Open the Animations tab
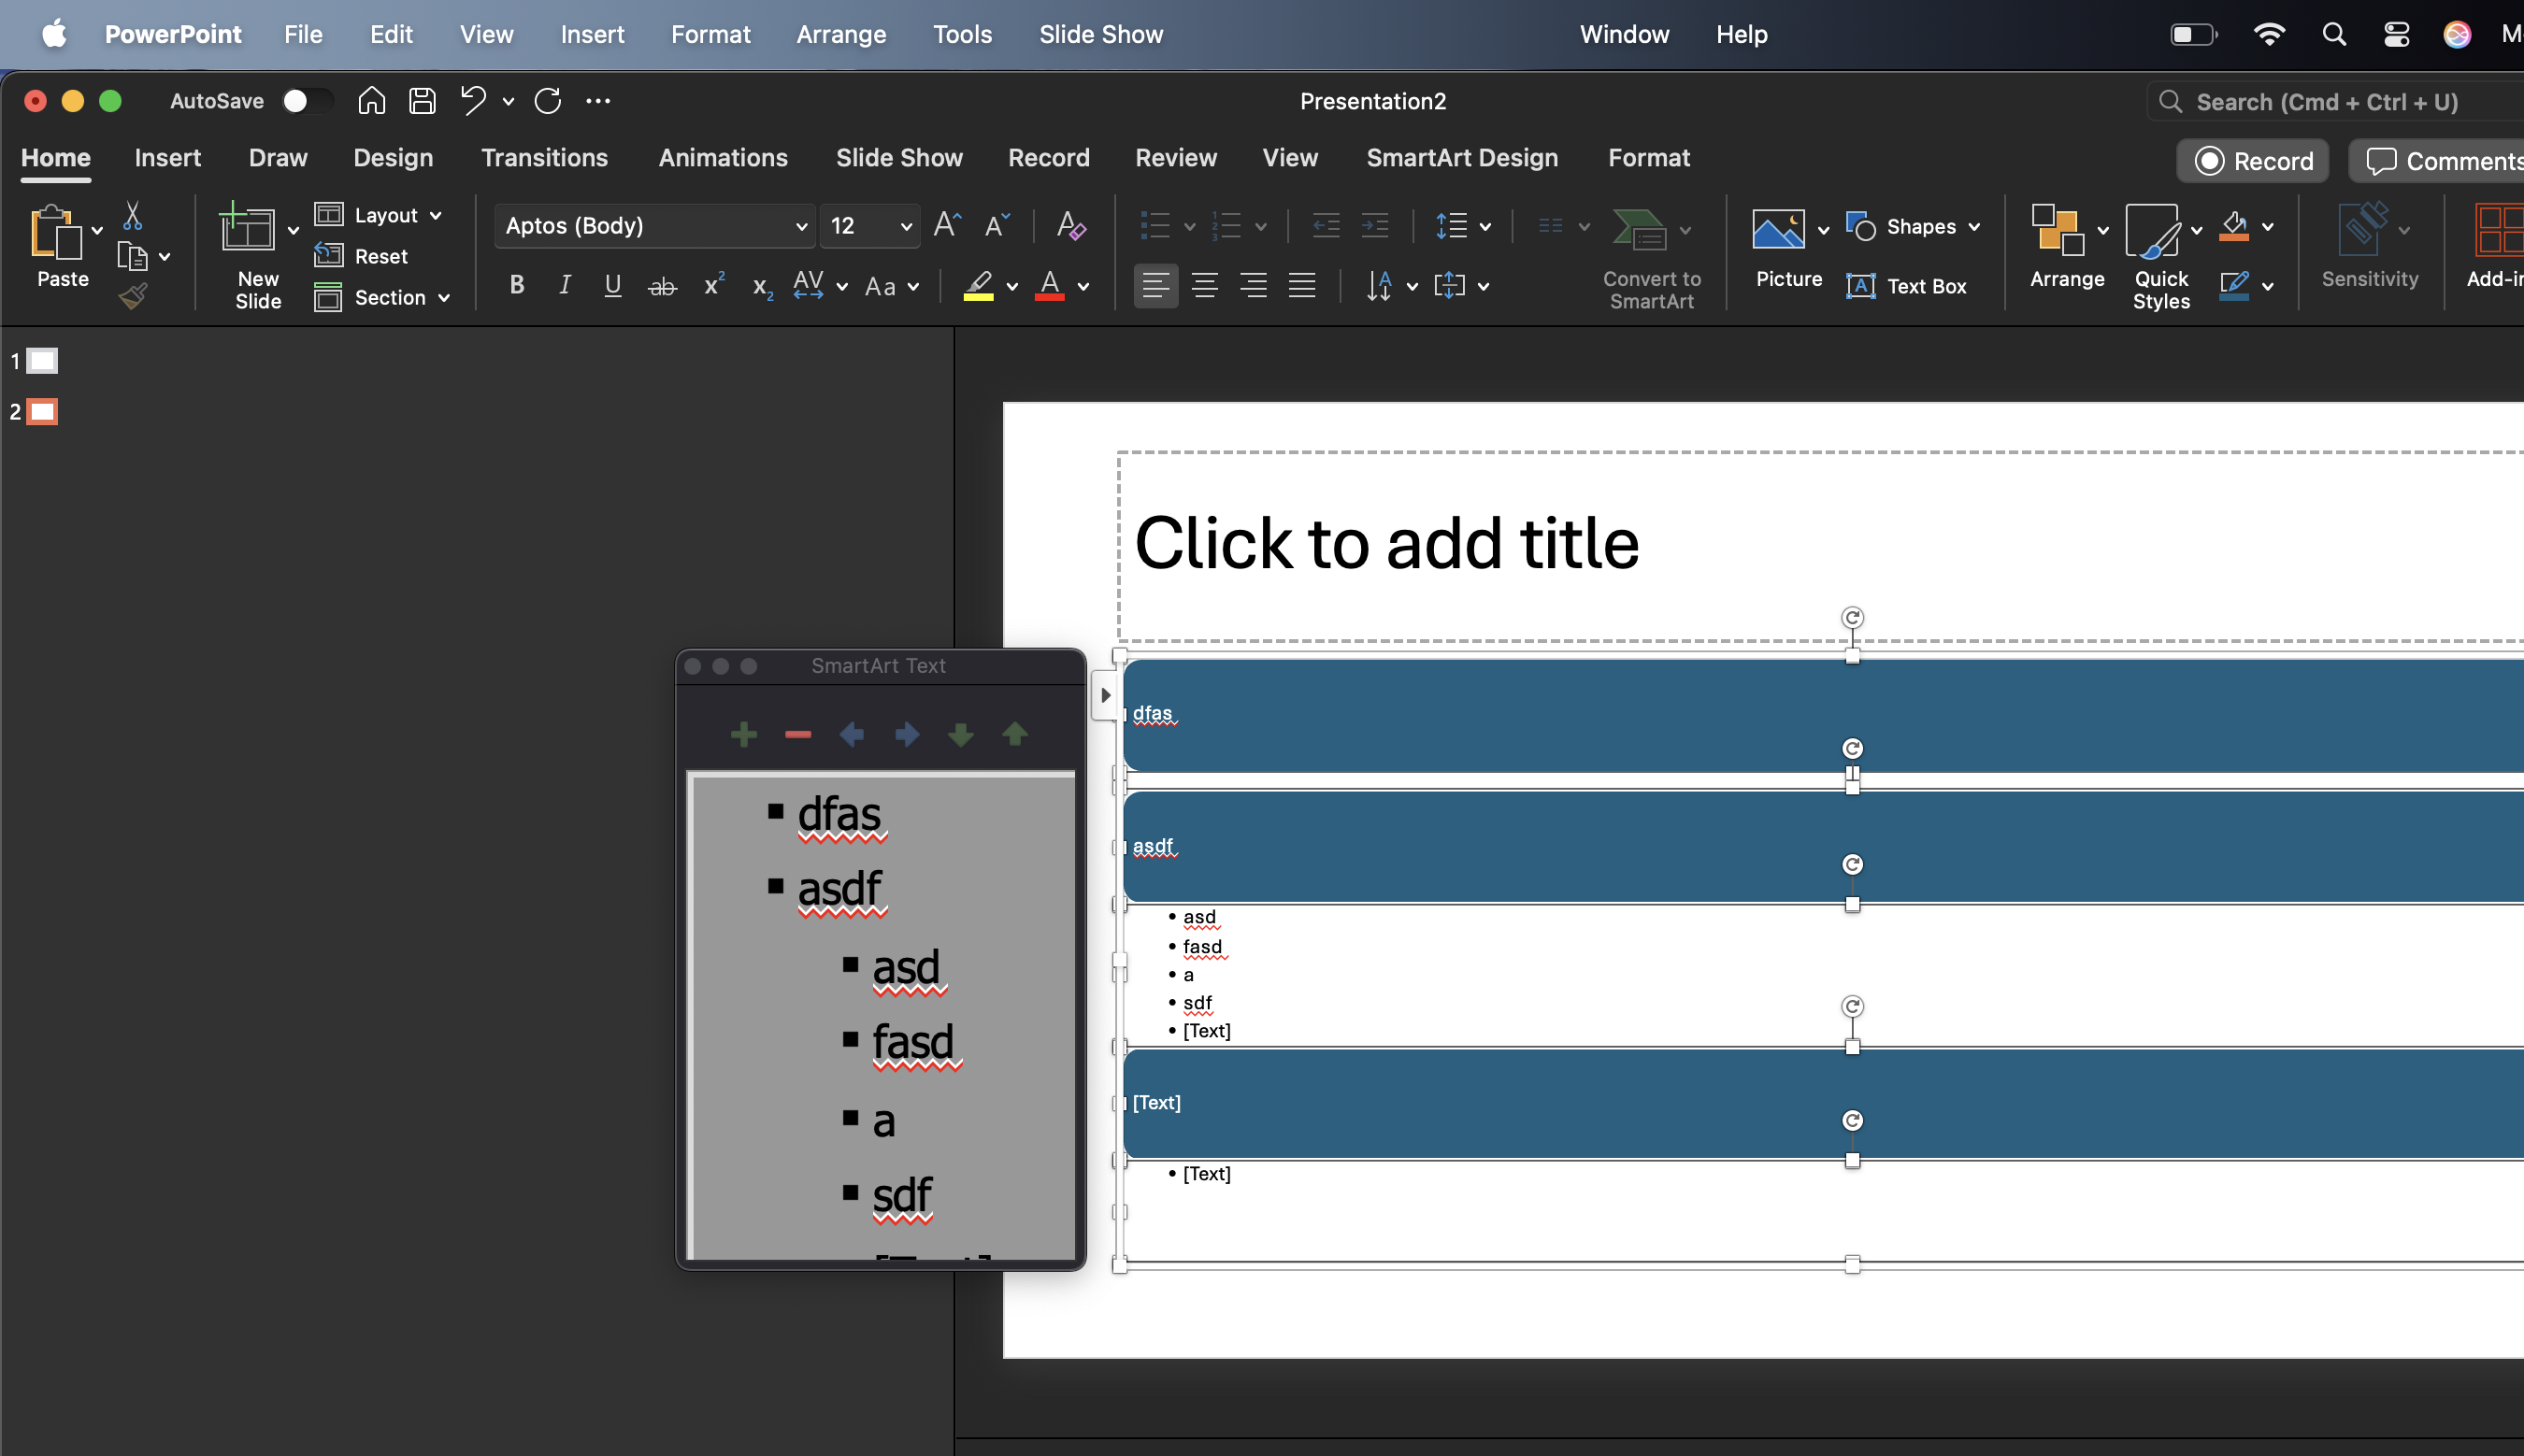2524x1456 pixels. [723, 158]
